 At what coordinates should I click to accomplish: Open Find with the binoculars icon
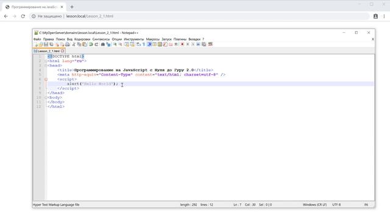point(103,44)
